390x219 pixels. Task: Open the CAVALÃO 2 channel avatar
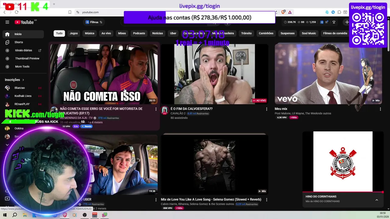(165, 110)
